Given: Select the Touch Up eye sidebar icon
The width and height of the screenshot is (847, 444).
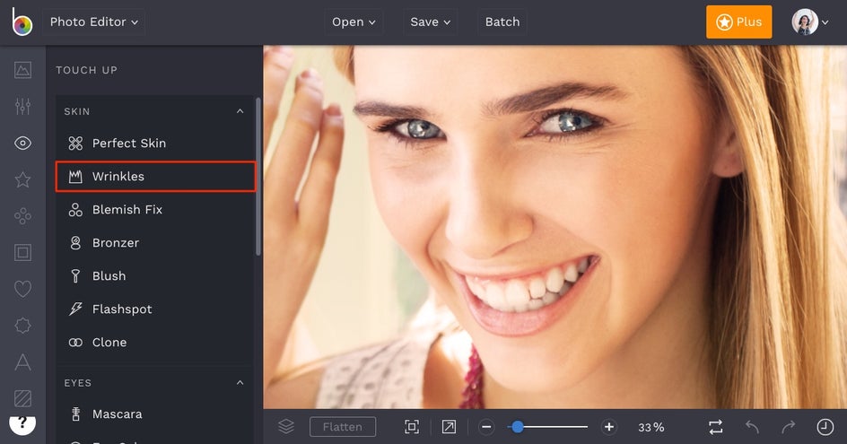Looking at the screenshot, I should [x=22, y=144].
